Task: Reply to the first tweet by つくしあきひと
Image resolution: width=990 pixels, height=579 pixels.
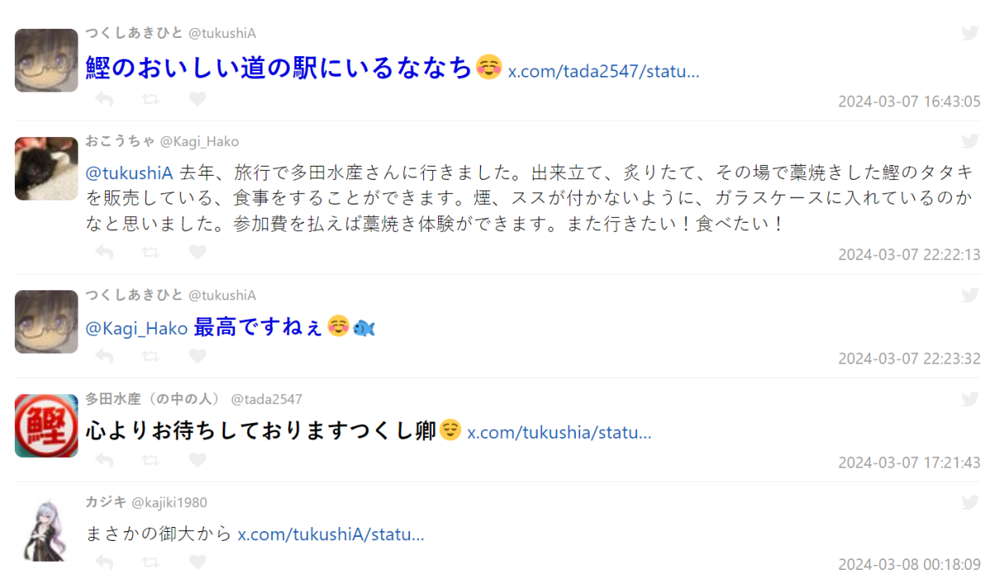Action: 104,100
